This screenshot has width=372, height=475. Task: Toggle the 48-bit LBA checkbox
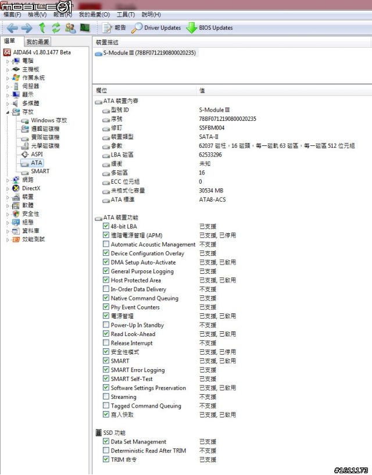pyautogui.click(x=106, y=226)
